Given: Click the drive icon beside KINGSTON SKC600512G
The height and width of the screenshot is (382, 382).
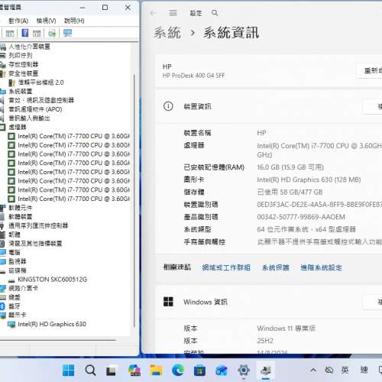Looking at the screenshot, I should point(11,280).
